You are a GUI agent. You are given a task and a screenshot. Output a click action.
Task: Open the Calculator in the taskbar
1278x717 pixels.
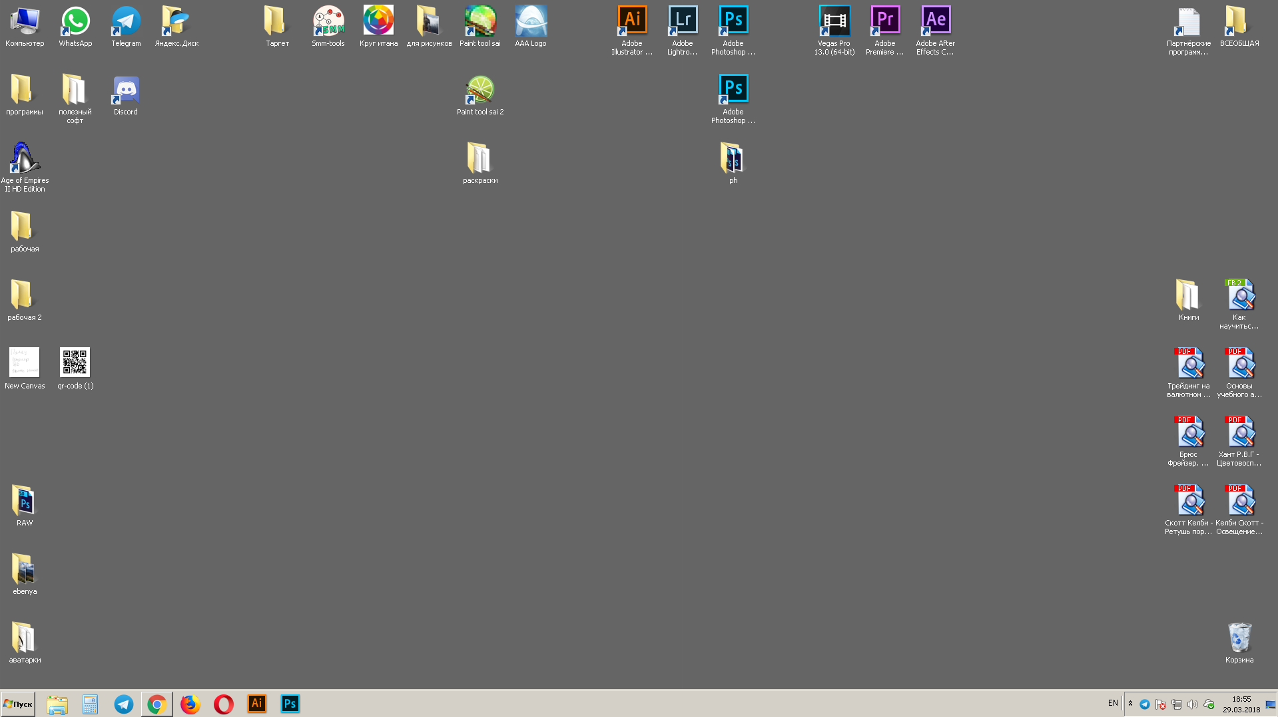point(90,704)
